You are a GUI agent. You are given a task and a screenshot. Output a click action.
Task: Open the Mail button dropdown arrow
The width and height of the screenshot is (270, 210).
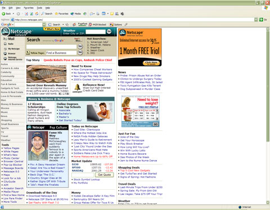click(x=94, y=13)
